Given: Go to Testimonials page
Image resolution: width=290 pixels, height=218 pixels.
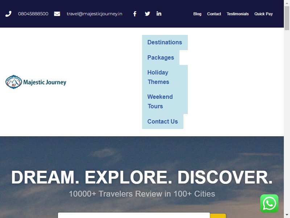Looking at the screenshot, I should [x=238, y=14].
